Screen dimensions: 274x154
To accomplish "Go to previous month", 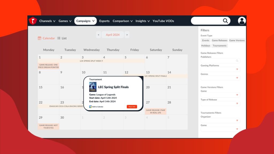I will (x=98, y=35).
